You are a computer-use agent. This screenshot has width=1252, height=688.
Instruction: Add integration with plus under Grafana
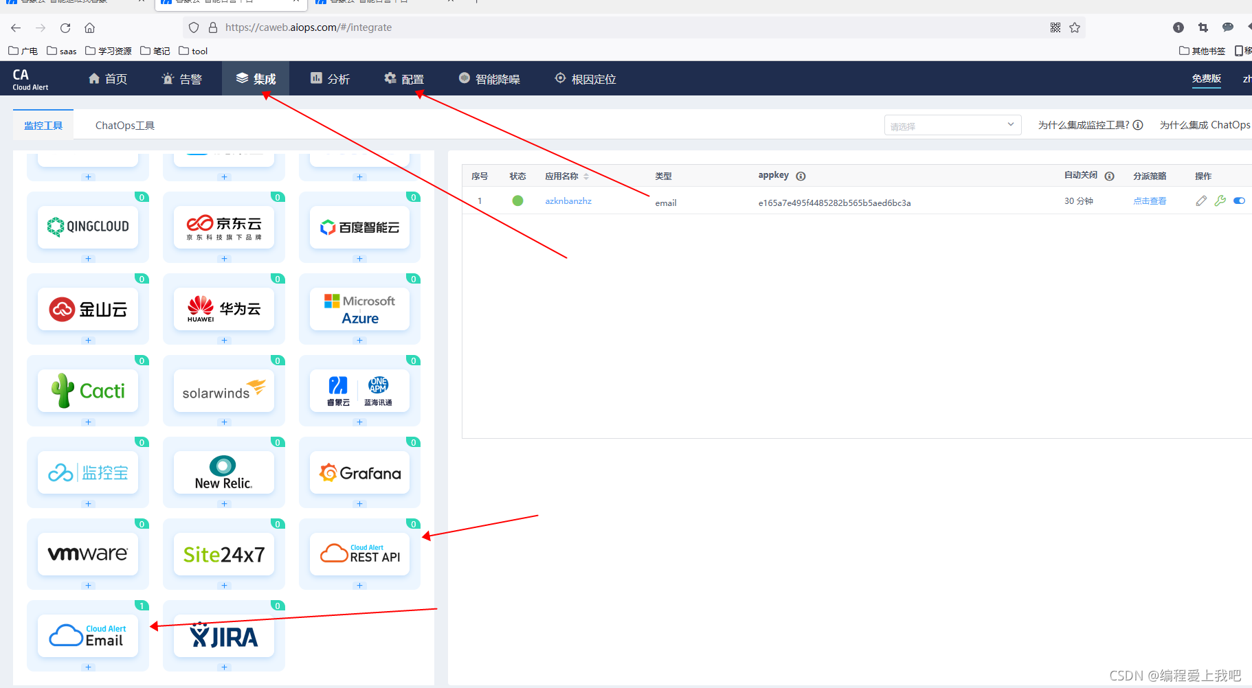[x=359, y=504]
